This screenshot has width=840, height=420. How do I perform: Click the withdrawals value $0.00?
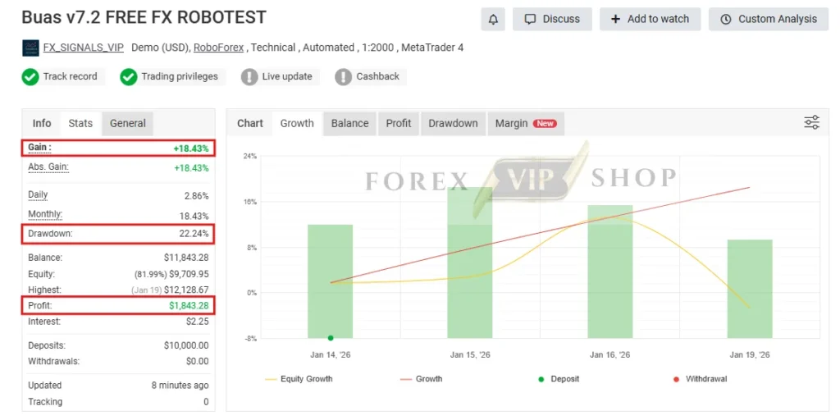point(198,362)
